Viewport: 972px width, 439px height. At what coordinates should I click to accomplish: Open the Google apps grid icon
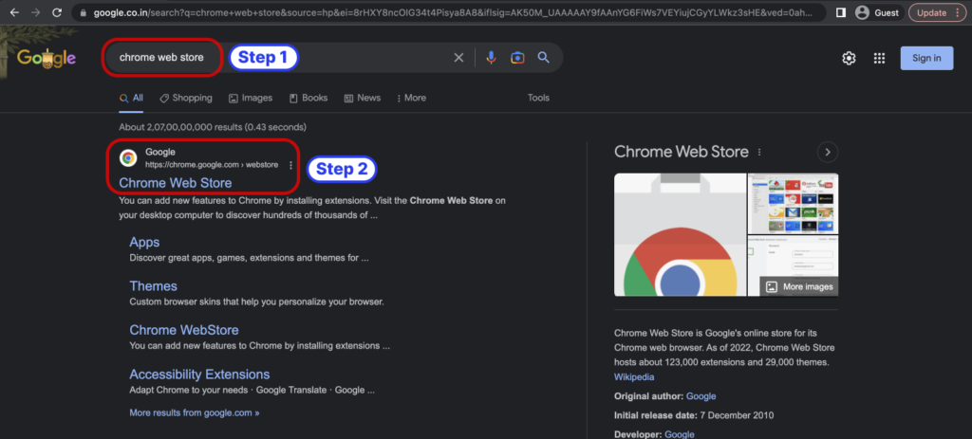879,59
